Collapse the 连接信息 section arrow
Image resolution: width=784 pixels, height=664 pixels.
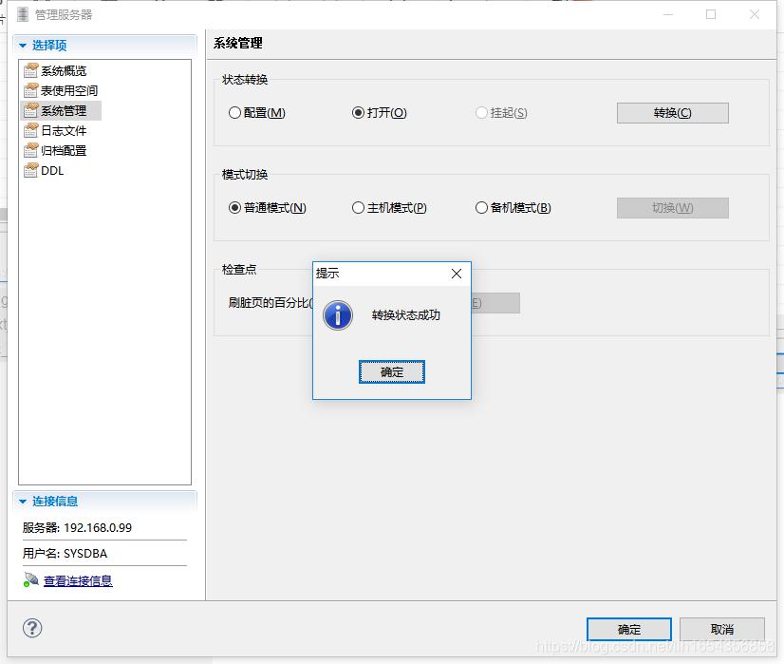[23, 502]
